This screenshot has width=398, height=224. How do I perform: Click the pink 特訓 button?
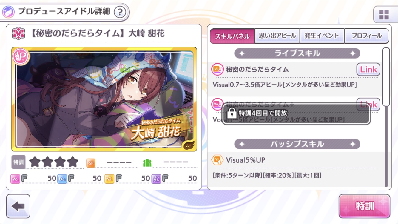click(x=364, y=206)
